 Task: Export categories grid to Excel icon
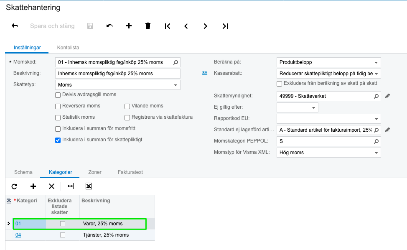pyautogui.click(x=89, y=186)
